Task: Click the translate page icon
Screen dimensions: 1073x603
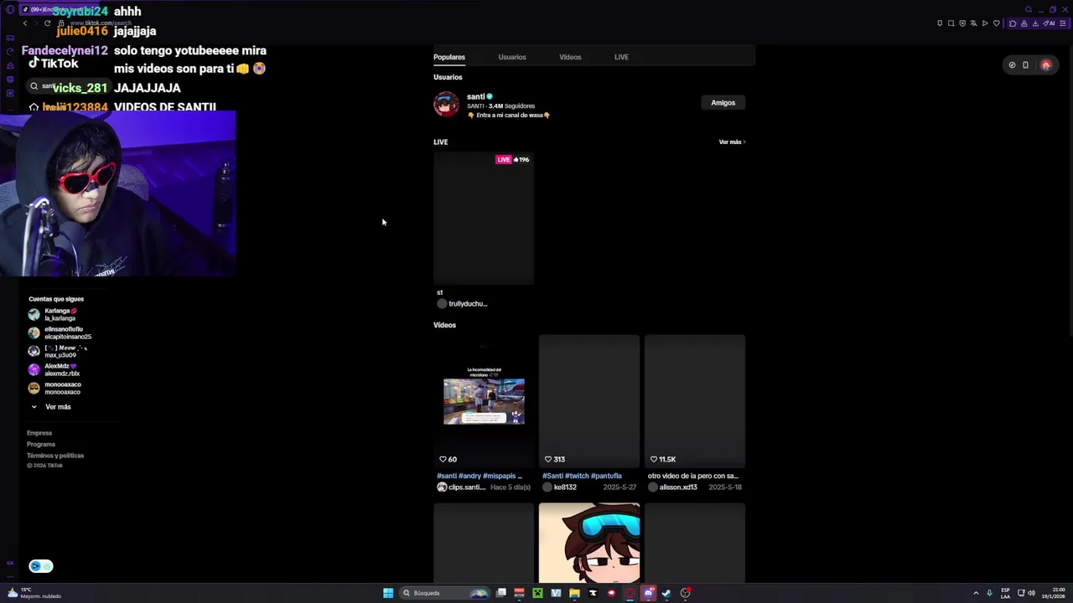Action: (973, 23)
